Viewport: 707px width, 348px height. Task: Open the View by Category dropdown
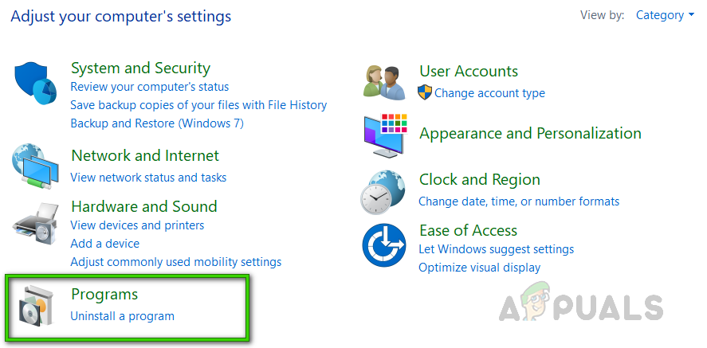tap(665, 15)
